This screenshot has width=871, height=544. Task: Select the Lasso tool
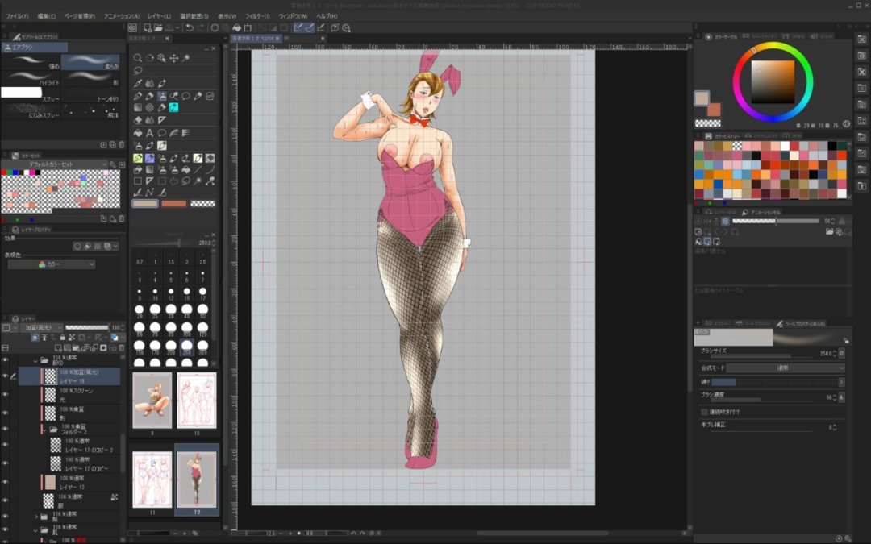(138, 70)
